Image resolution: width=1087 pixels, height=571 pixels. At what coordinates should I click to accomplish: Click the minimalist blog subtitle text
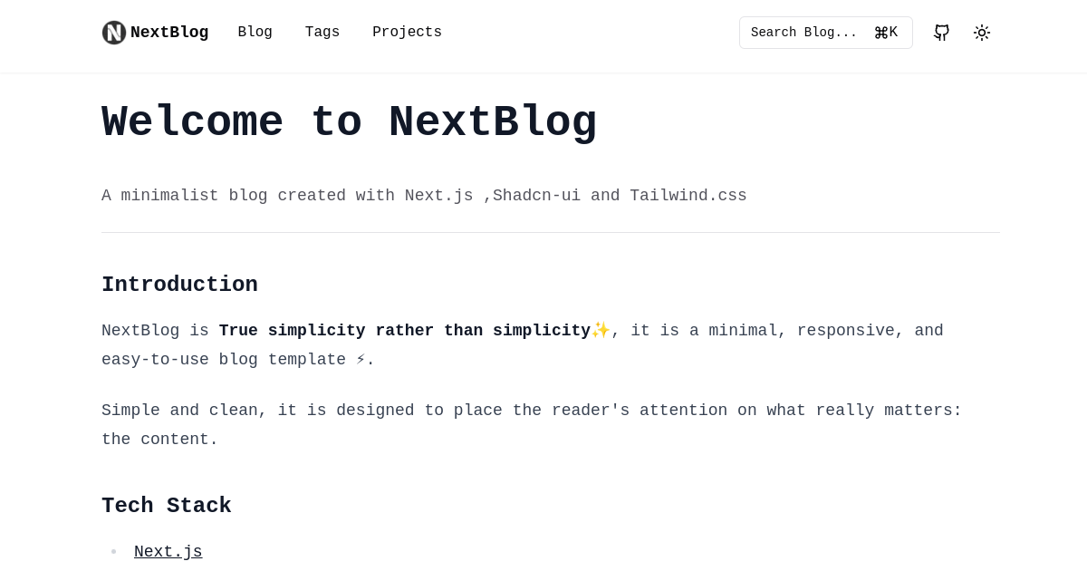click(x=424, y=196)
